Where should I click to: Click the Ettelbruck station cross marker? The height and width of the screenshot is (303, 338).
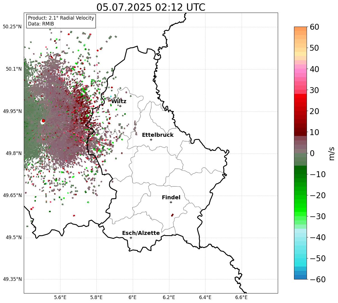[x=151, y=140]
